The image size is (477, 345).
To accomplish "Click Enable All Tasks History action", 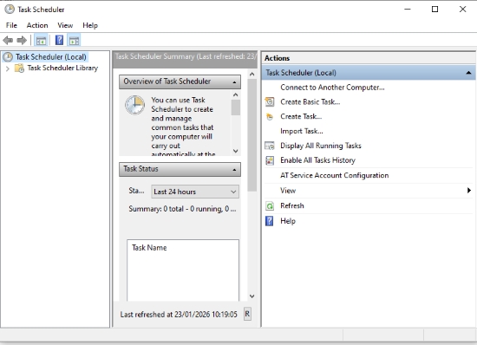I will 317,160.
